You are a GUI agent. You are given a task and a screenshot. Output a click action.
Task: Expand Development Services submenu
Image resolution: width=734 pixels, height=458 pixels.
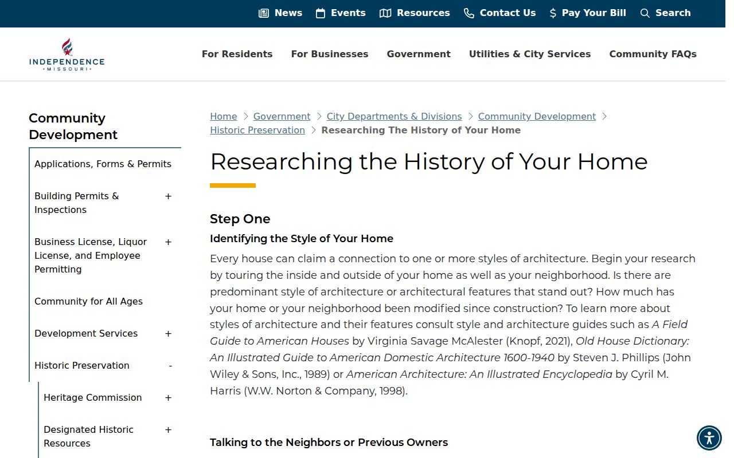(168, 334)
